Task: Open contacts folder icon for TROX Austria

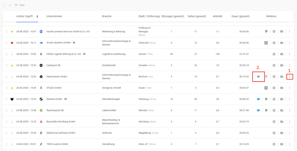Action: pos(282,144)
